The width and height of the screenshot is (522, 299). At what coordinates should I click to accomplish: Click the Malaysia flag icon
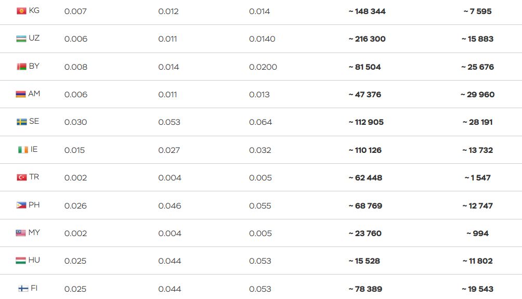point(21,233)
